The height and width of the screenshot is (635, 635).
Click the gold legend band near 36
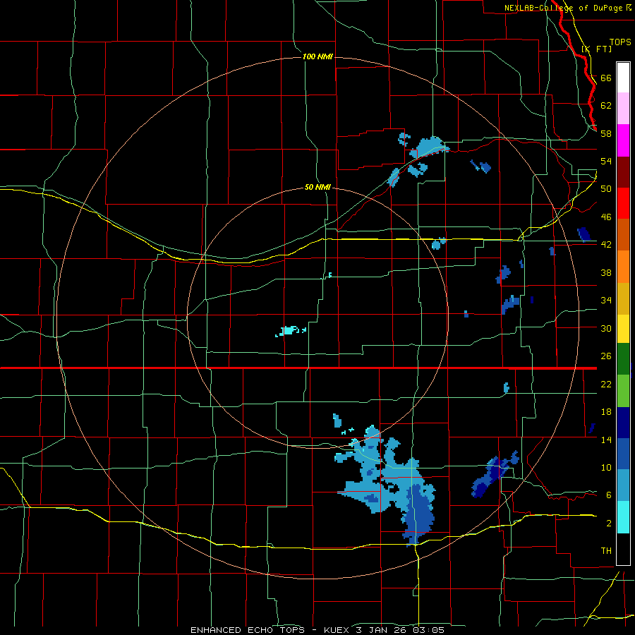[623, 298]
